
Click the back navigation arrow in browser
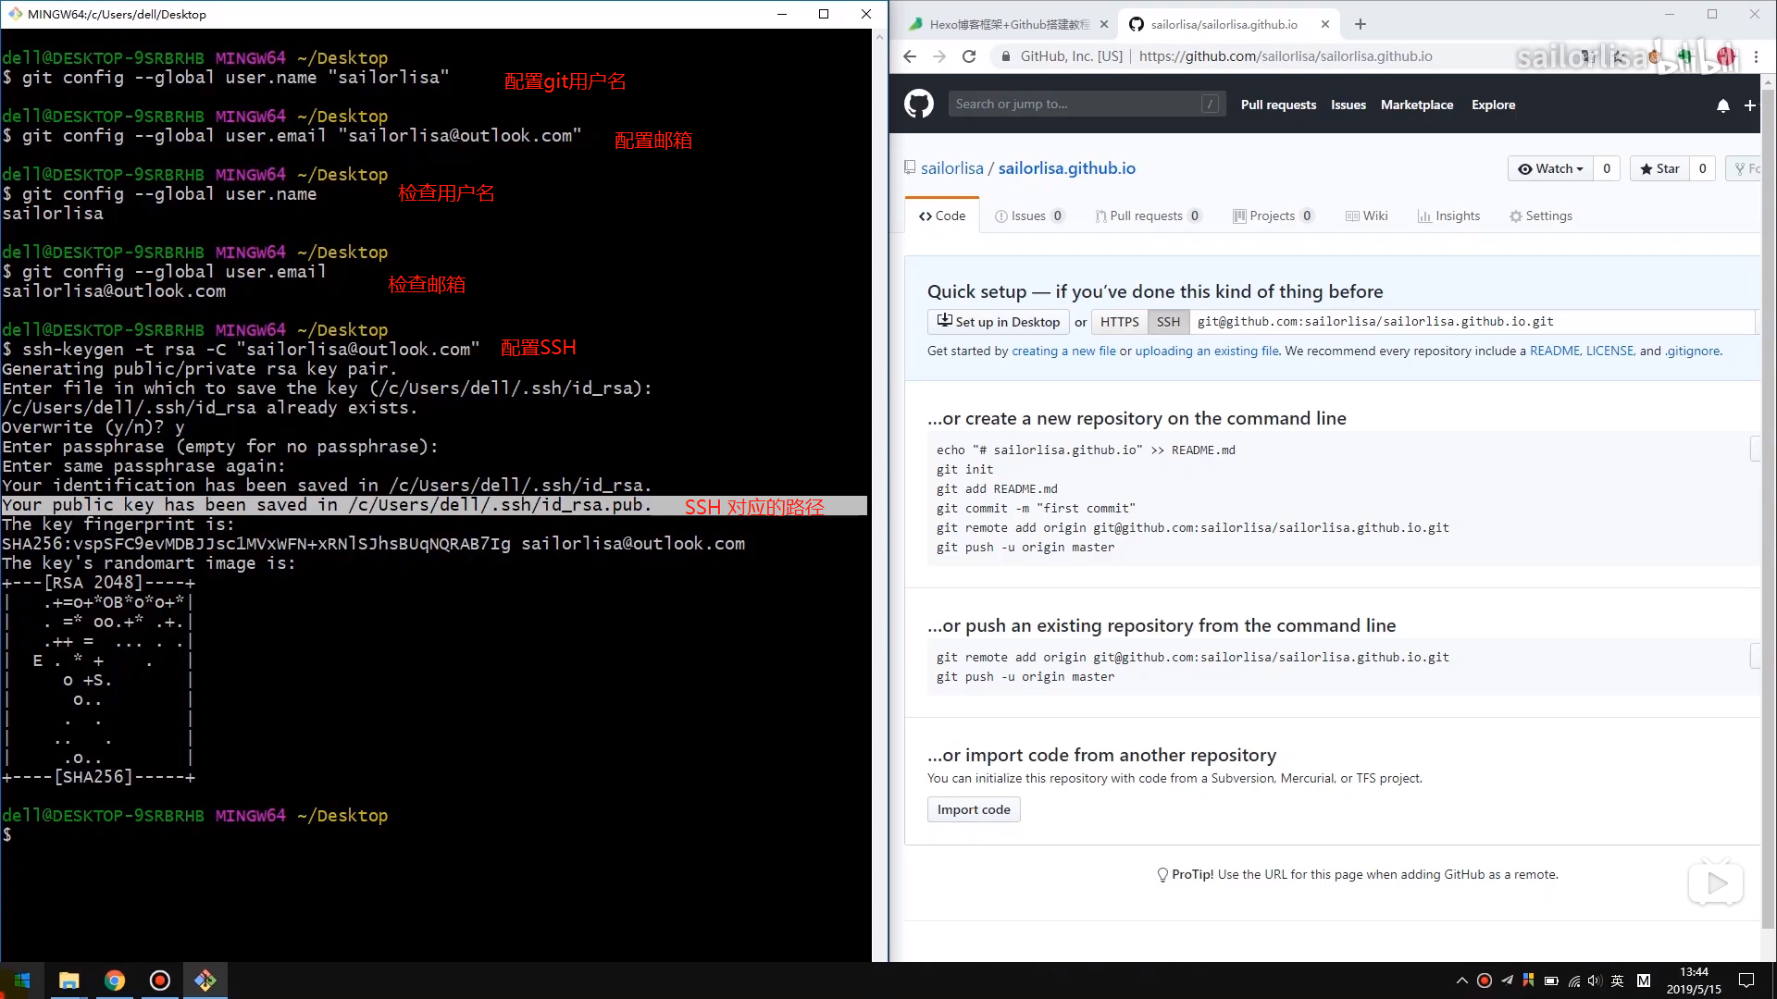click(909, 56)
